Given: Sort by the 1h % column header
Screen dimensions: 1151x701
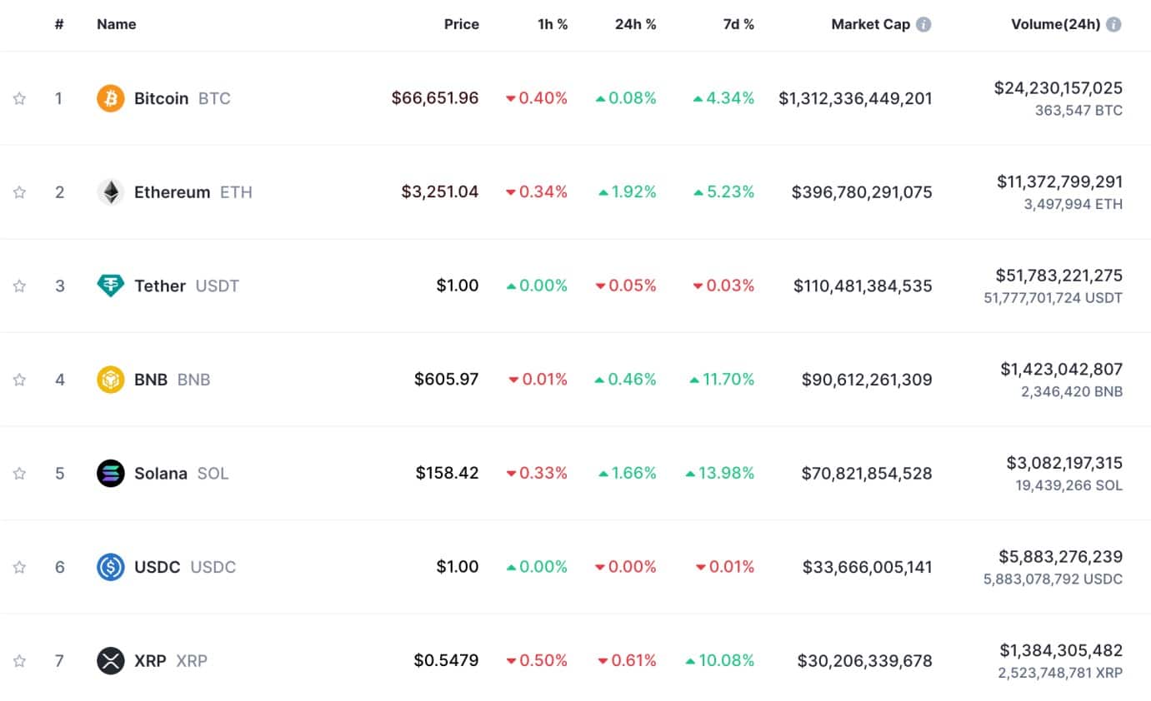Looking at the screenshot, I should coord(553,24).
